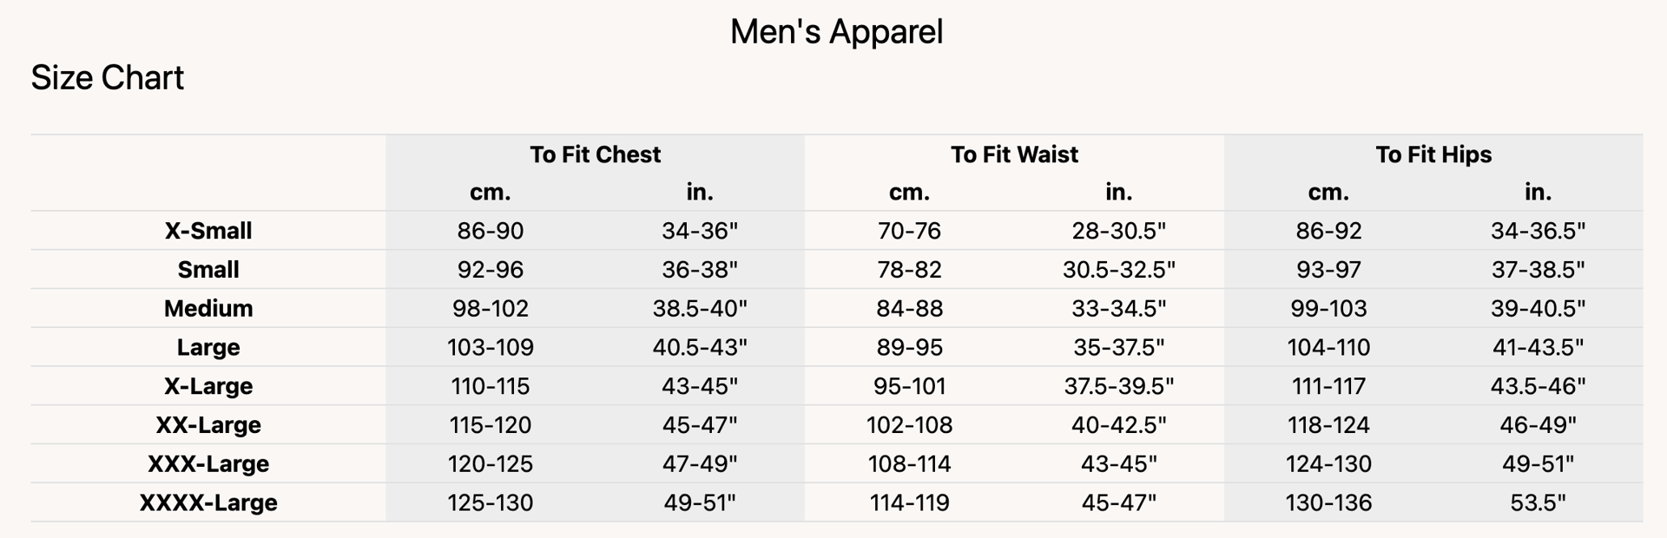Click the Medium chest inches 38.5-40"
1667x538 pixels.
click(700, 308)
